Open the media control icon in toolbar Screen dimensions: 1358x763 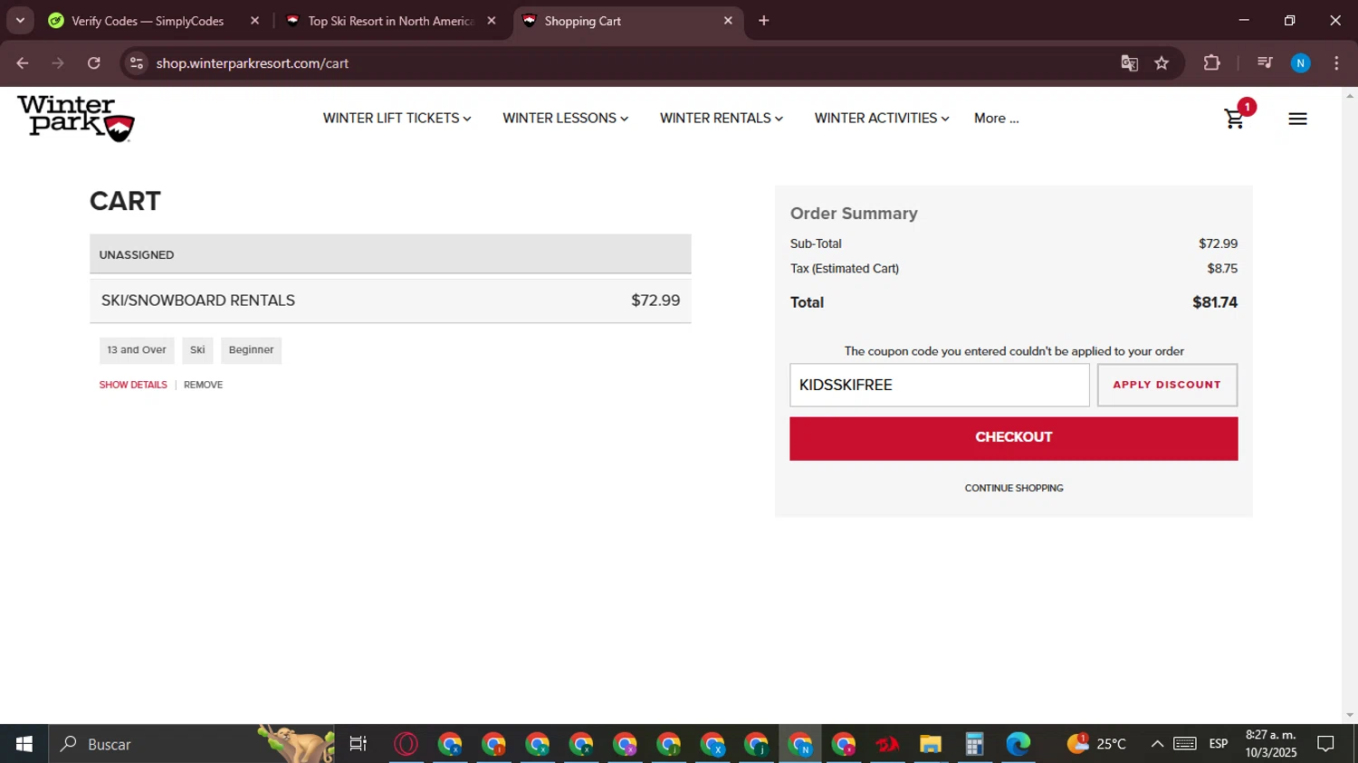point(1265,63)
